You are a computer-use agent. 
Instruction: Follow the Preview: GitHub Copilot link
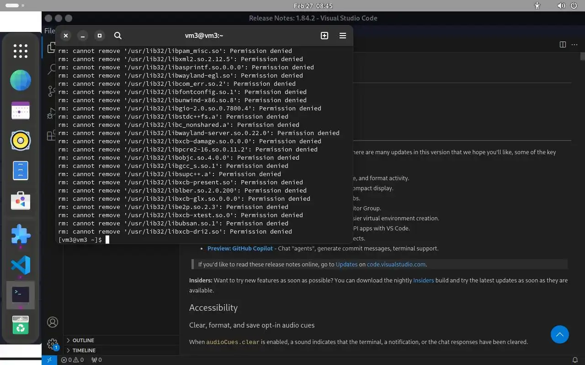[240, 249]
